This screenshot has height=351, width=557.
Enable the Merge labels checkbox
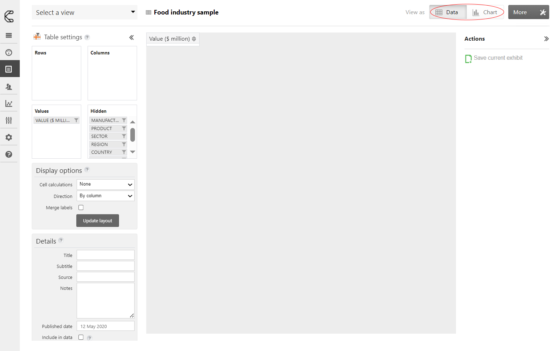tap(81, 207)
